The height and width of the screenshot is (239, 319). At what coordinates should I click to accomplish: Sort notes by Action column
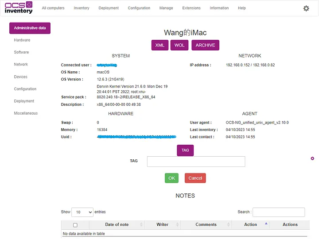click(x=250, y=224)
